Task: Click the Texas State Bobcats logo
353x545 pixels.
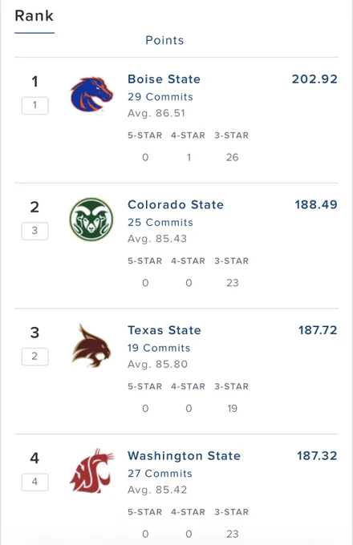Action: (91, 345)
